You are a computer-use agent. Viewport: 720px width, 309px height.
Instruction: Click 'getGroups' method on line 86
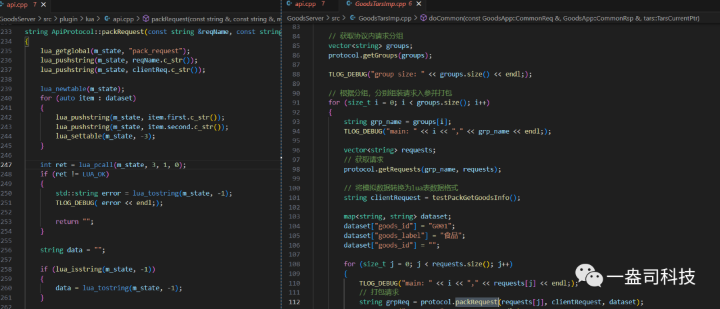click(381, 55)
